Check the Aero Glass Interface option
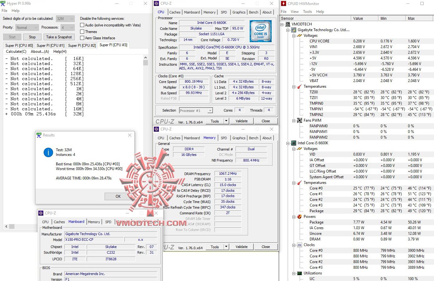Image resolution: width=434 pixels, height=281 pixels. [82, 38]
